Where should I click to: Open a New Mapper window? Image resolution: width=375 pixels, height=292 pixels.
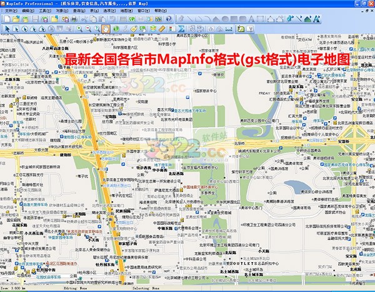[132, 19]
